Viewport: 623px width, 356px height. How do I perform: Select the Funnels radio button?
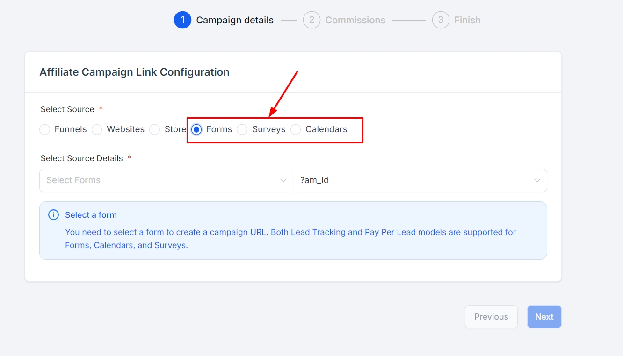(45, 129)
